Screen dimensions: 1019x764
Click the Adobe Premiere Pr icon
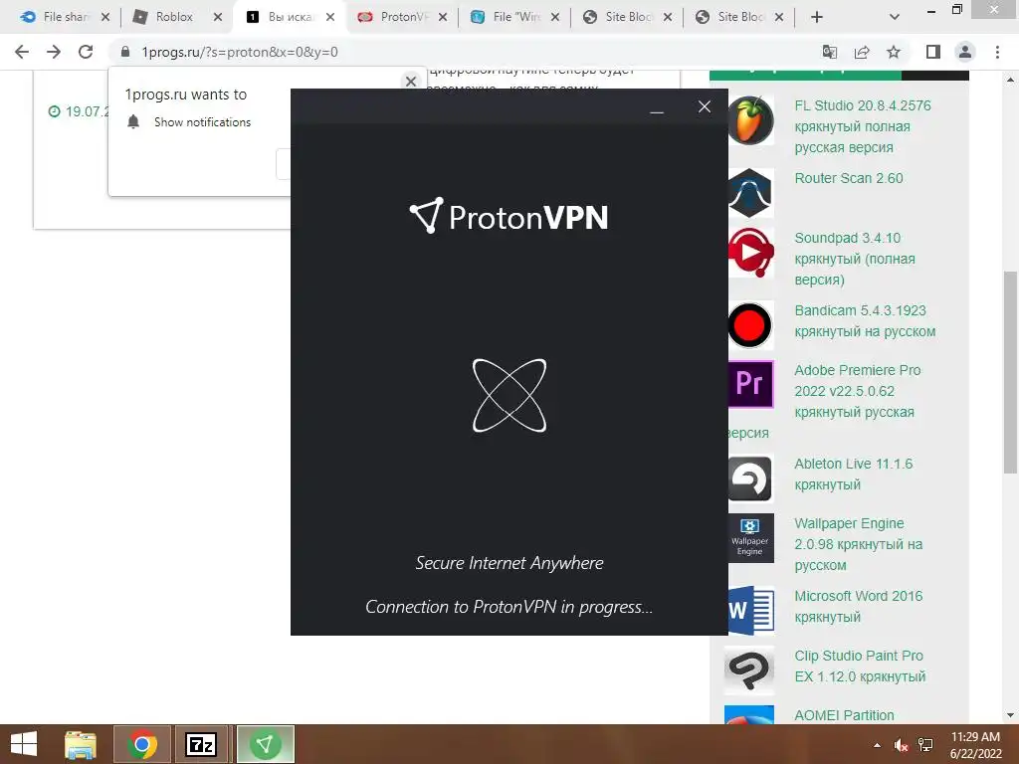tap(750, 384)
